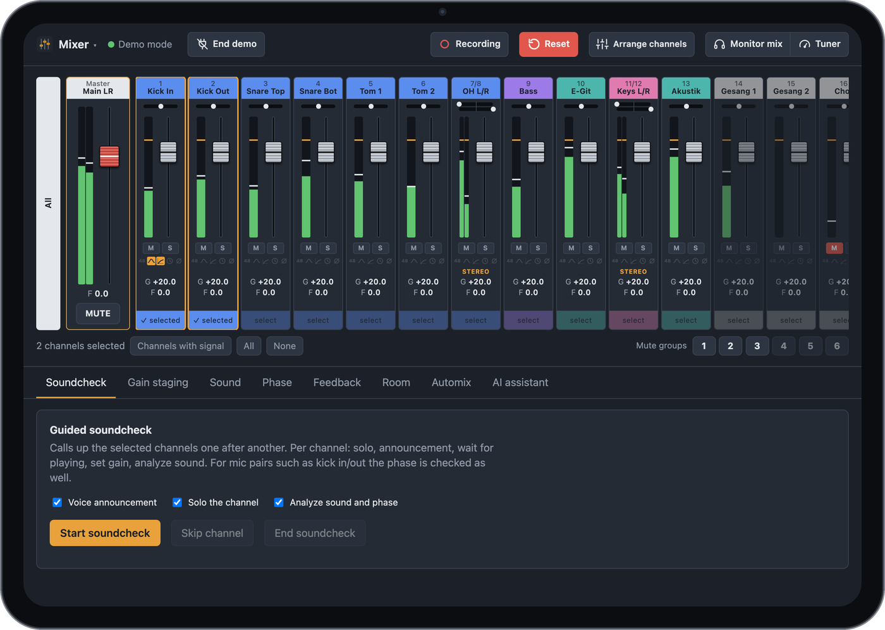Solo the Bass channel with S button
The height and width of the screenshot is (630, 885).
(538, 248)
